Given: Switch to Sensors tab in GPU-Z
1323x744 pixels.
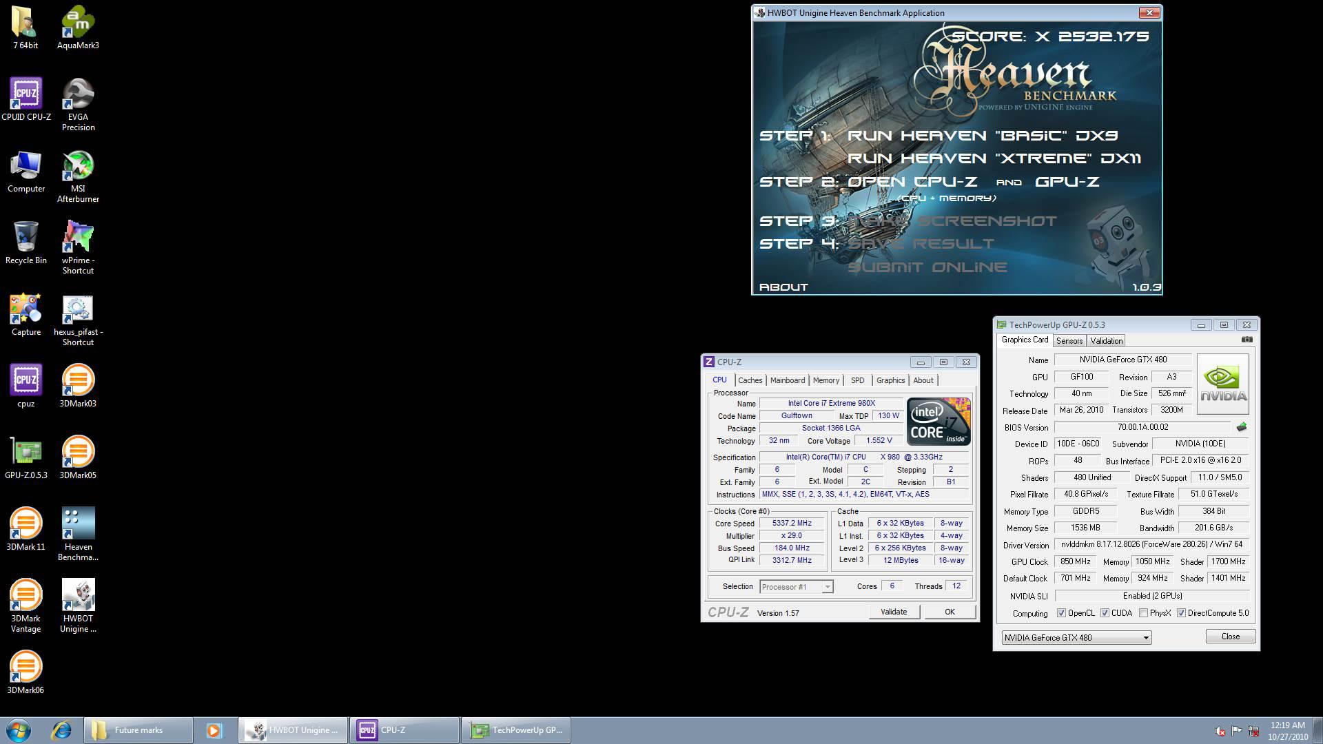Looking at the screenshot, I should tap(1069, 341).
